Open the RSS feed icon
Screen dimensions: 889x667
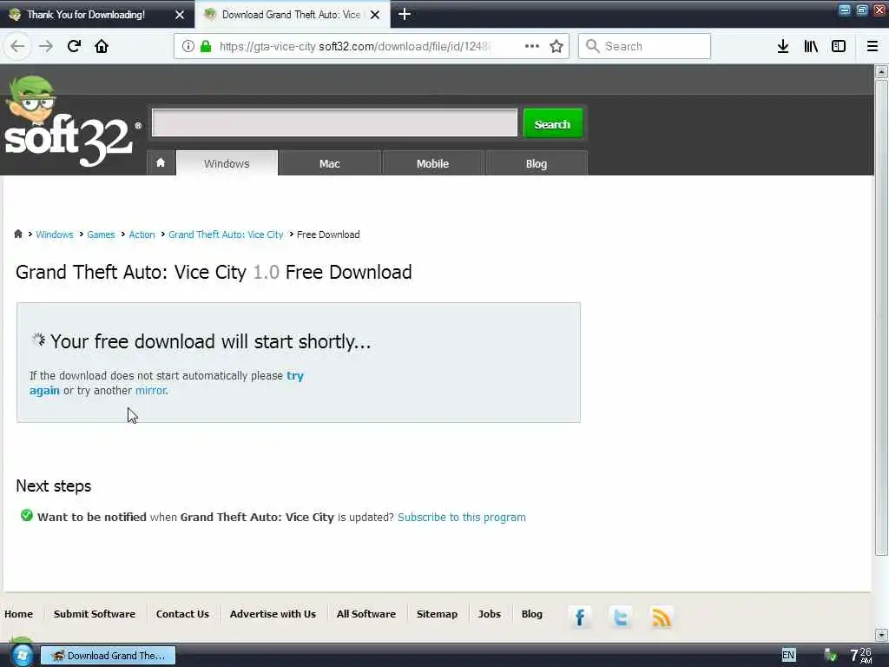(x=661, y=617)
